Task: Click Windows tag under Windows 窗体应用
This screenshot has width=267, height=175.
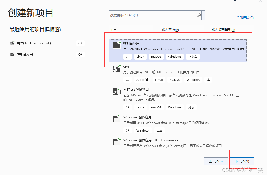Action: (x=143, y=130)
